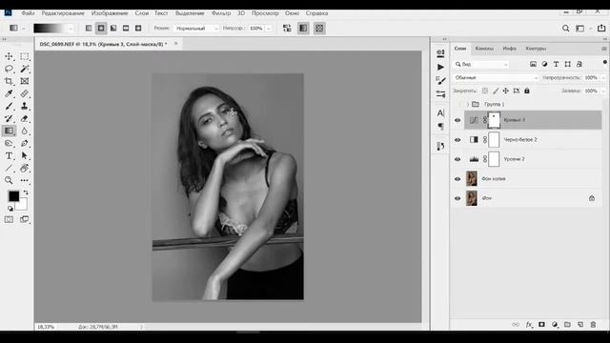Open the Layers panel menu
The width and height of the screenshot is (610, 343).
point(603,49)
